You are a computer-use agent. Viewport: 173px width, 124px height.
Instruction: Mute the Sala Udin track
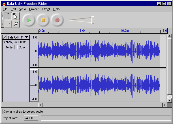(x=9, y=47)
